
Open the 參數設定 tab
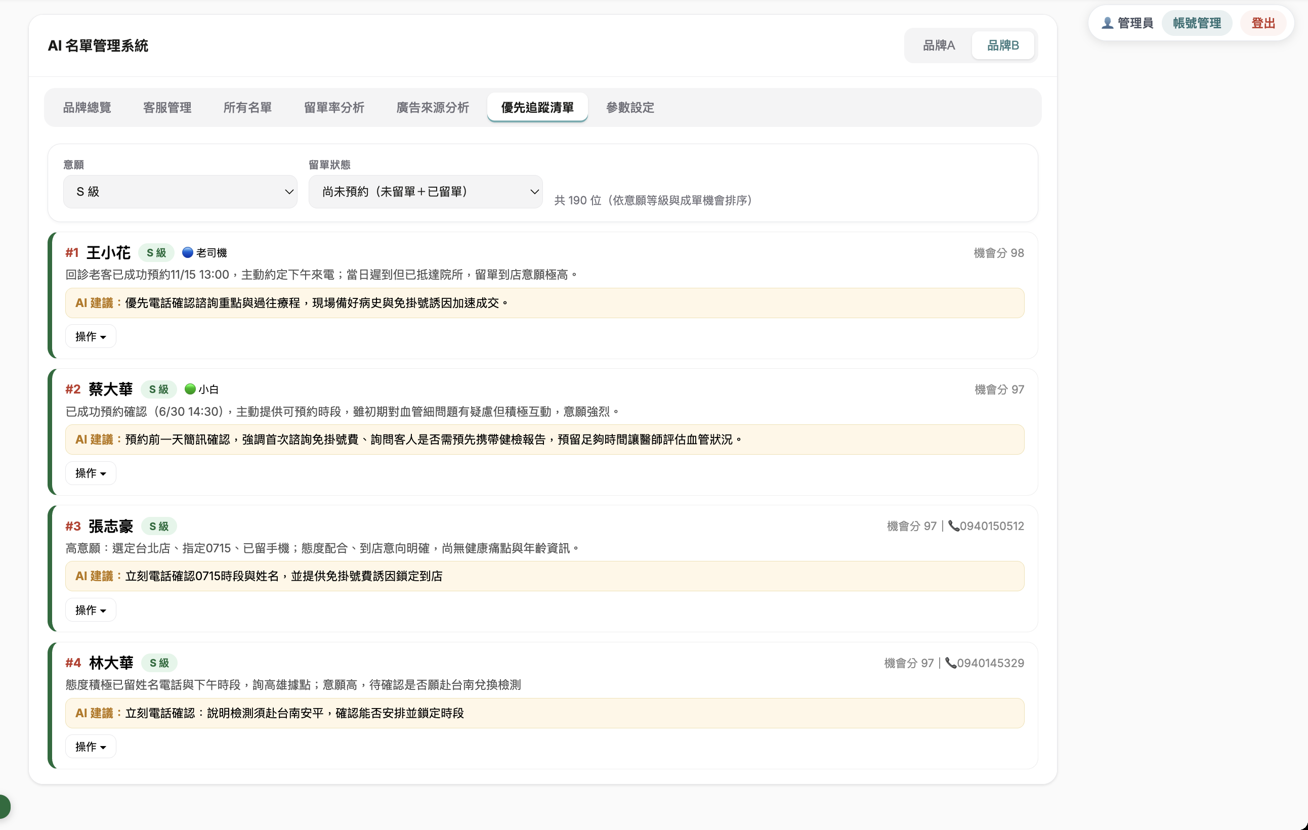630,108
